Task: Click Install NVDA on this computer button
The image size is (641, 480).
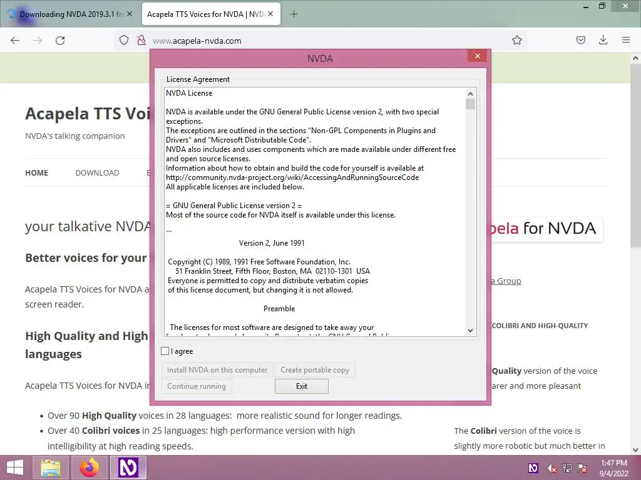Action: (x=217, y=370)
